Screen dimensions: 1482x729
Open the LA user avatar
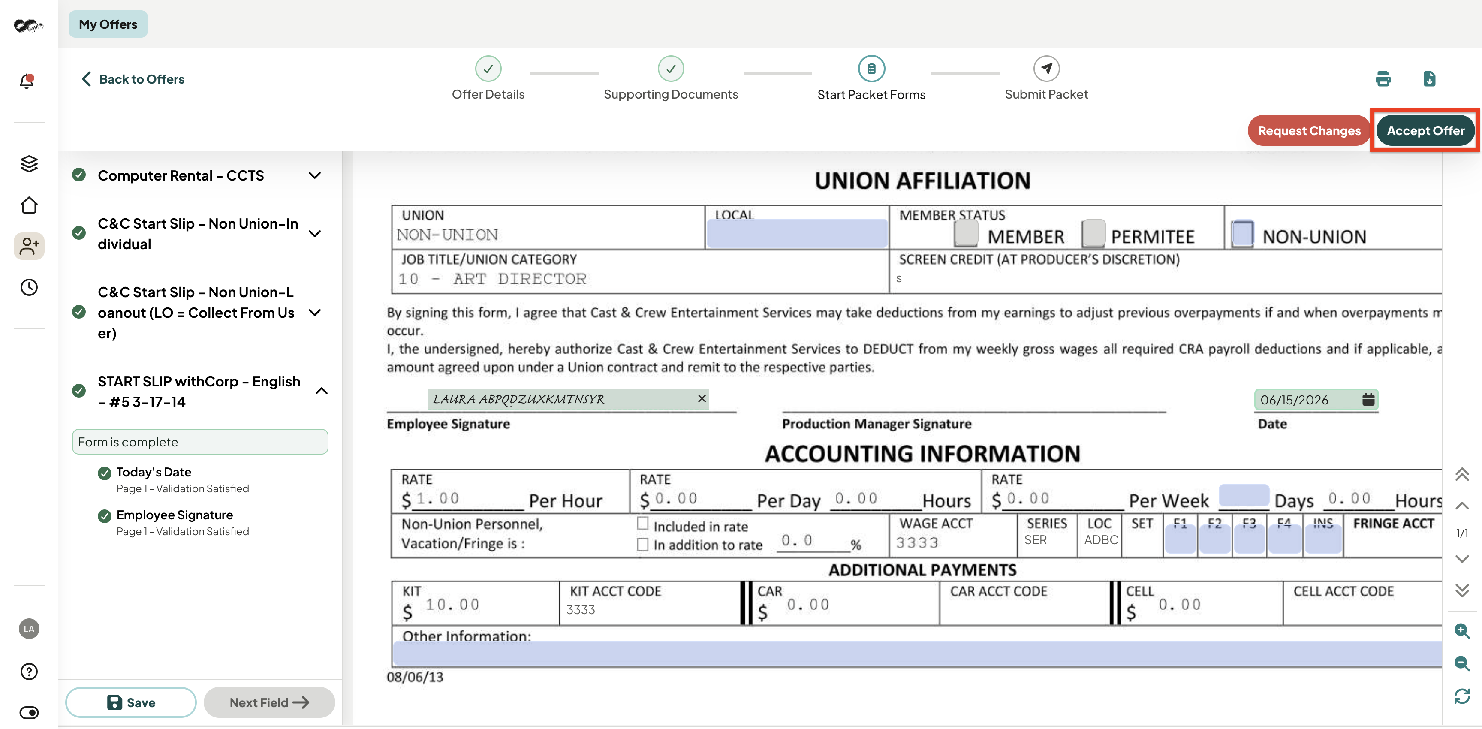pos(29,628)
